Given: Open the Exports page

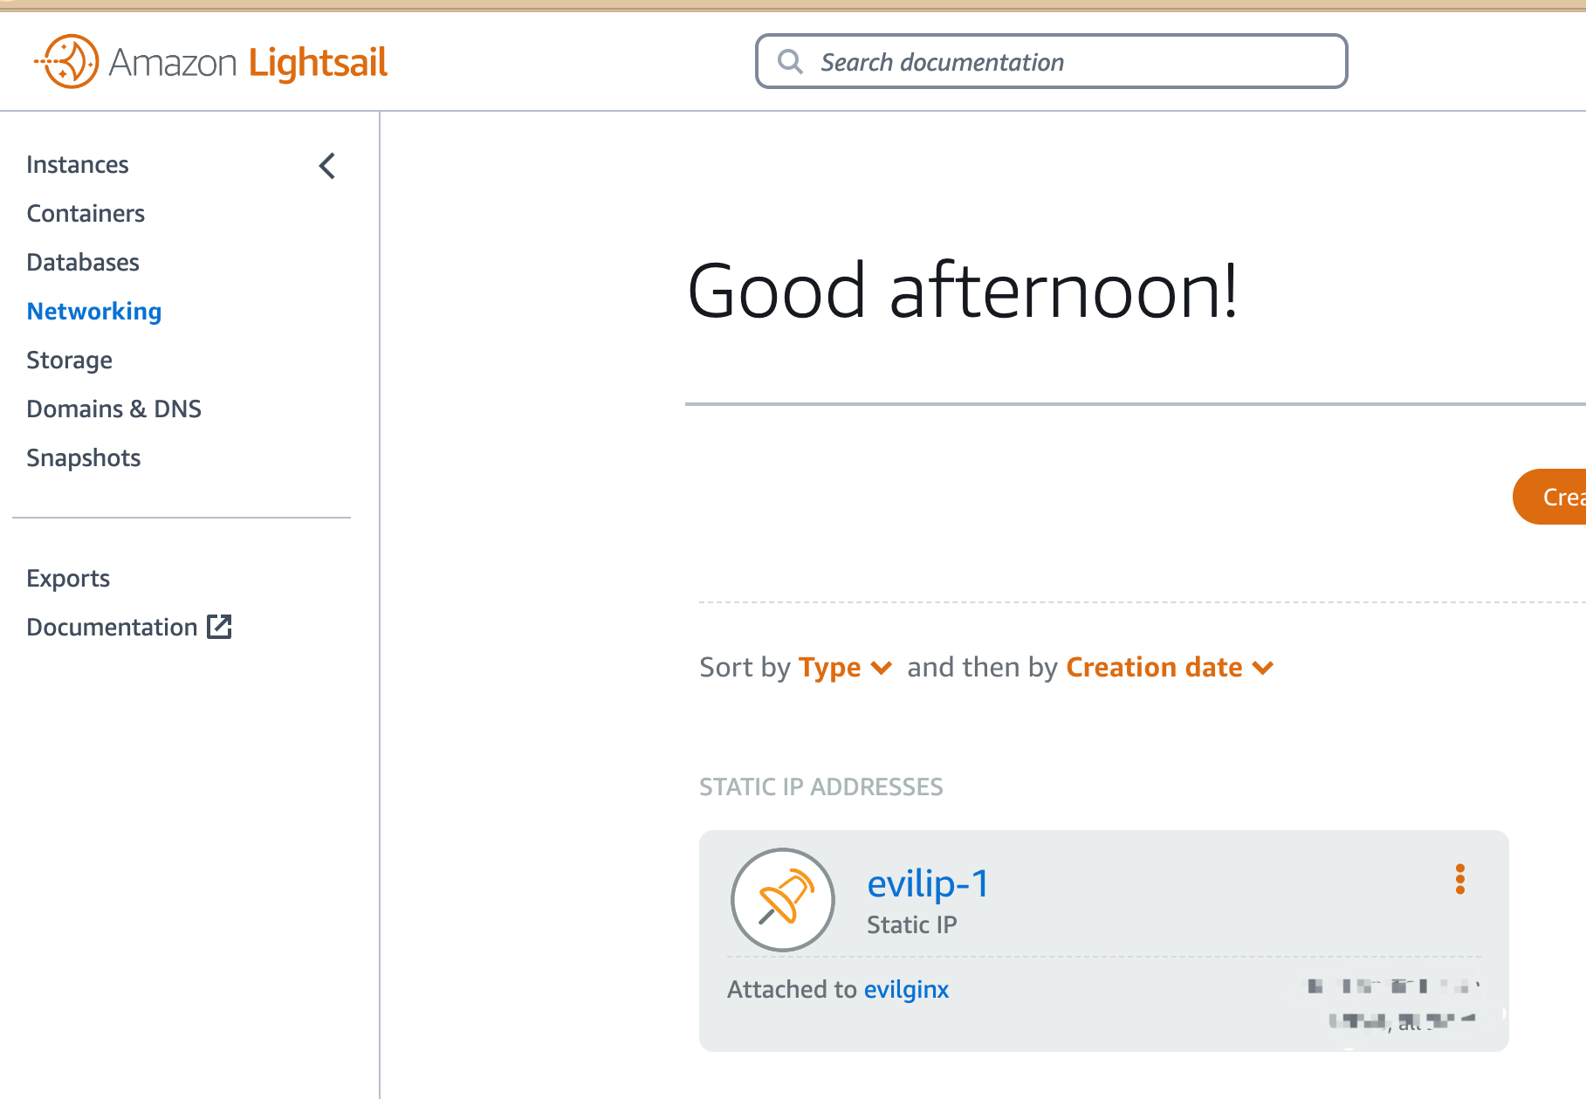Looking at the screenshot, I should click(68, 579).
